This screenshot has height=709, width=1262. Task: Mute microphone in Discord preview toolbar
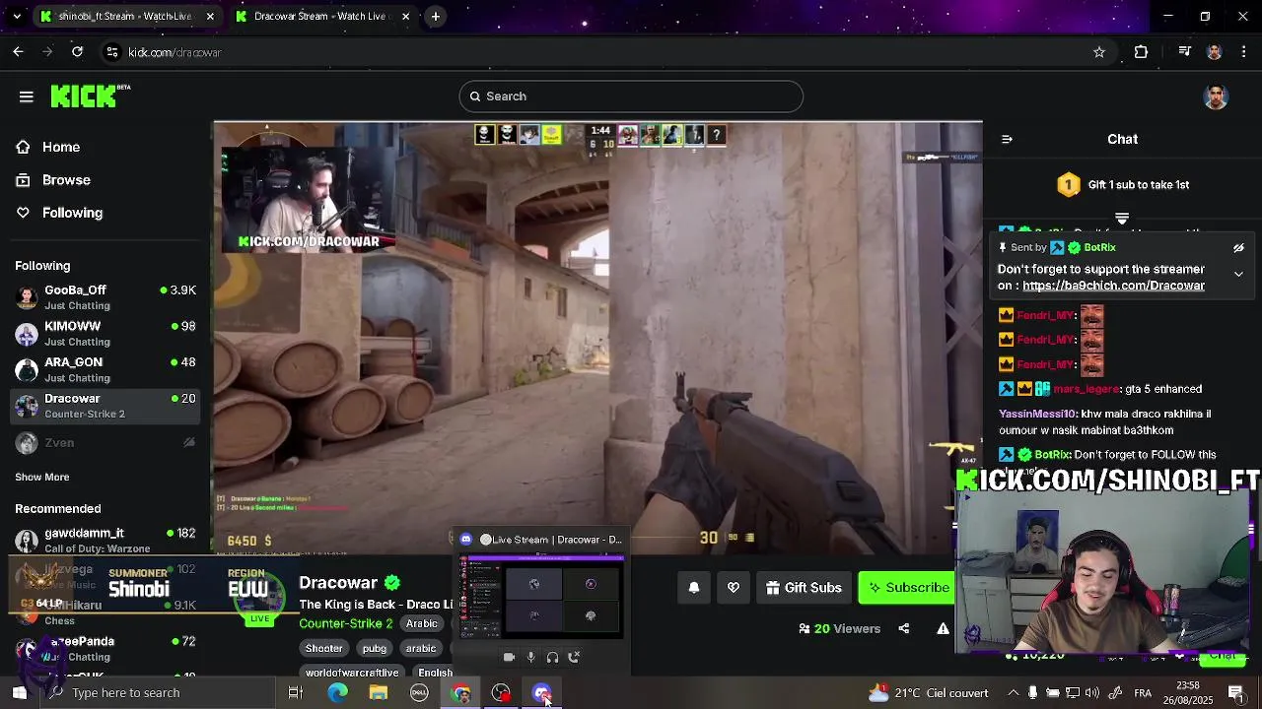tap(530, 657)
